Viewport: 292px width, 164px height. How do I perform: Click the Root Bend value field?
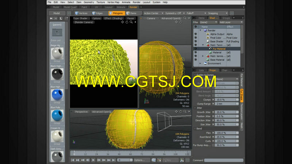click(x=227, y=137)
